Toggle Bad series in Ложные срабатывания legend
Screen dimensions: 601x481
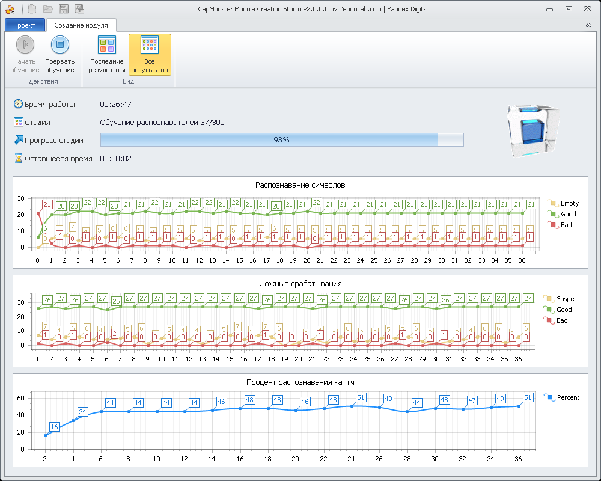[x=555, y=320]
